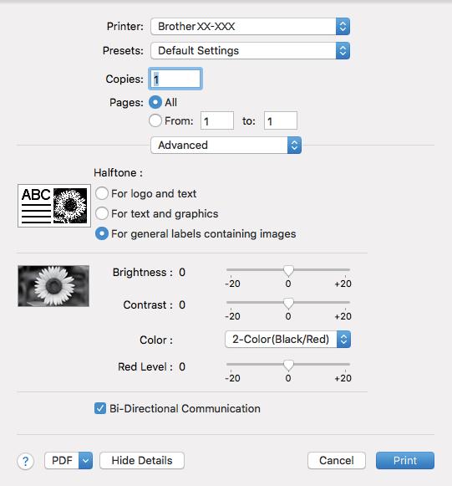Click the Red Level slider handle
Viewport: 452px width, 486px height.
(288, 366)
